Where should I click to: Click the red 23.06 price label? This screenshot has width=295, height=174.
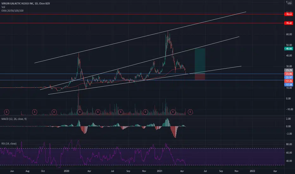pyautogui.click(x=289, y=74)
